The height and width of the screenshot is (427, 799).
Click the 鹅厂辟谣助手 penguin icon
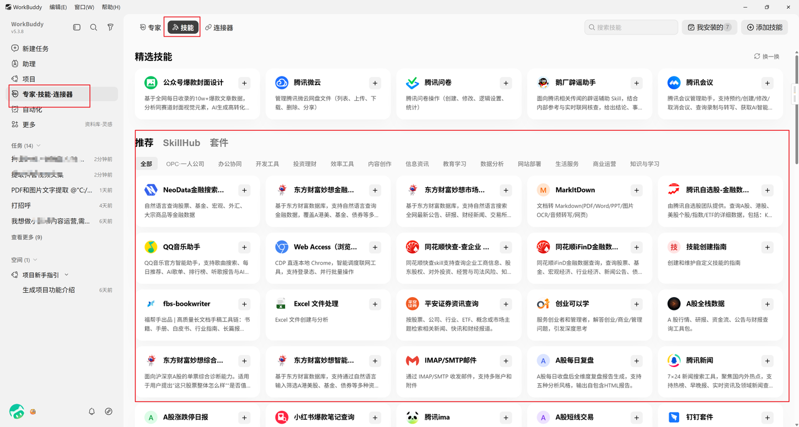543,83
